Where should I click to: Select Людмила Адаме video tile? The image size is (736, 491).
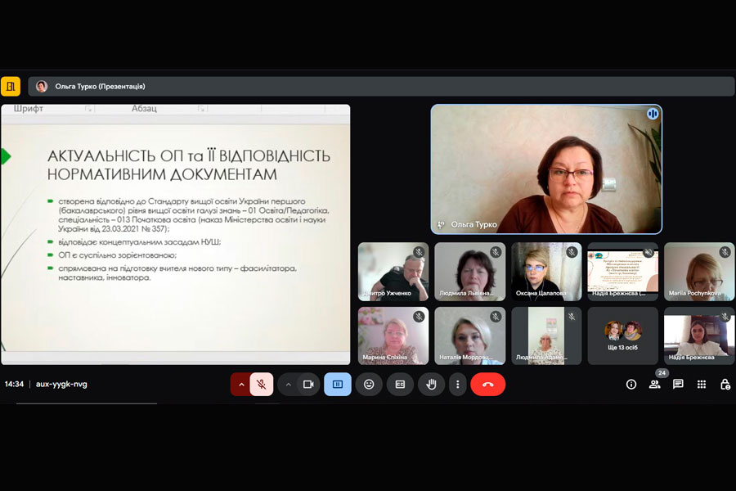click(x=546, y=336)
